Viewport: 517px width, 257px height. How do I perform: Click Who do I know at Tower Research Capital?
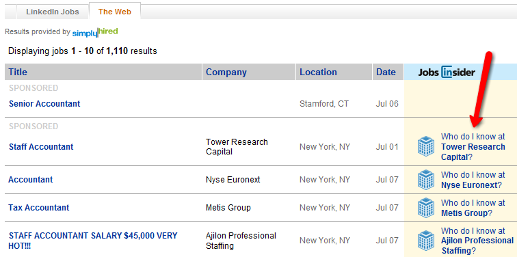tap(473, 147)
